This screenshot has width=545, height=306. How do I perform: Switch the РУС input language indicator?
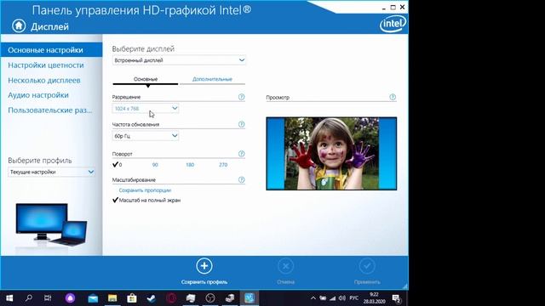click(x=354, y=298)
